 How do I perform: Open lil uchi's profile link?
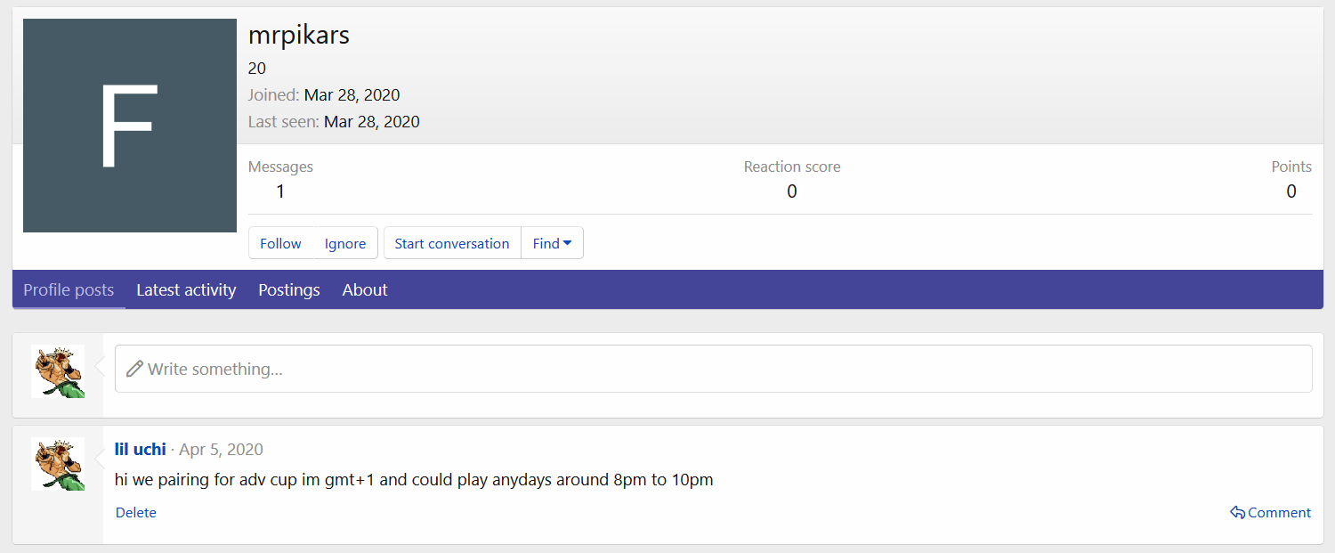(x=141, y=450)
